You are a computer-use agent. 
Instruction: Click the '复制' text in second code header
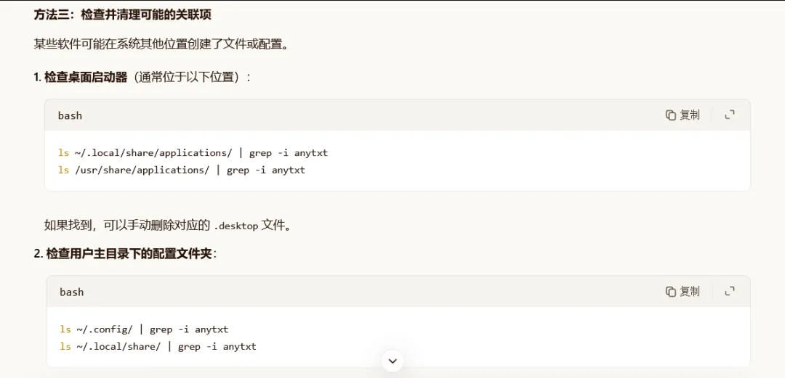pos(689,291)
